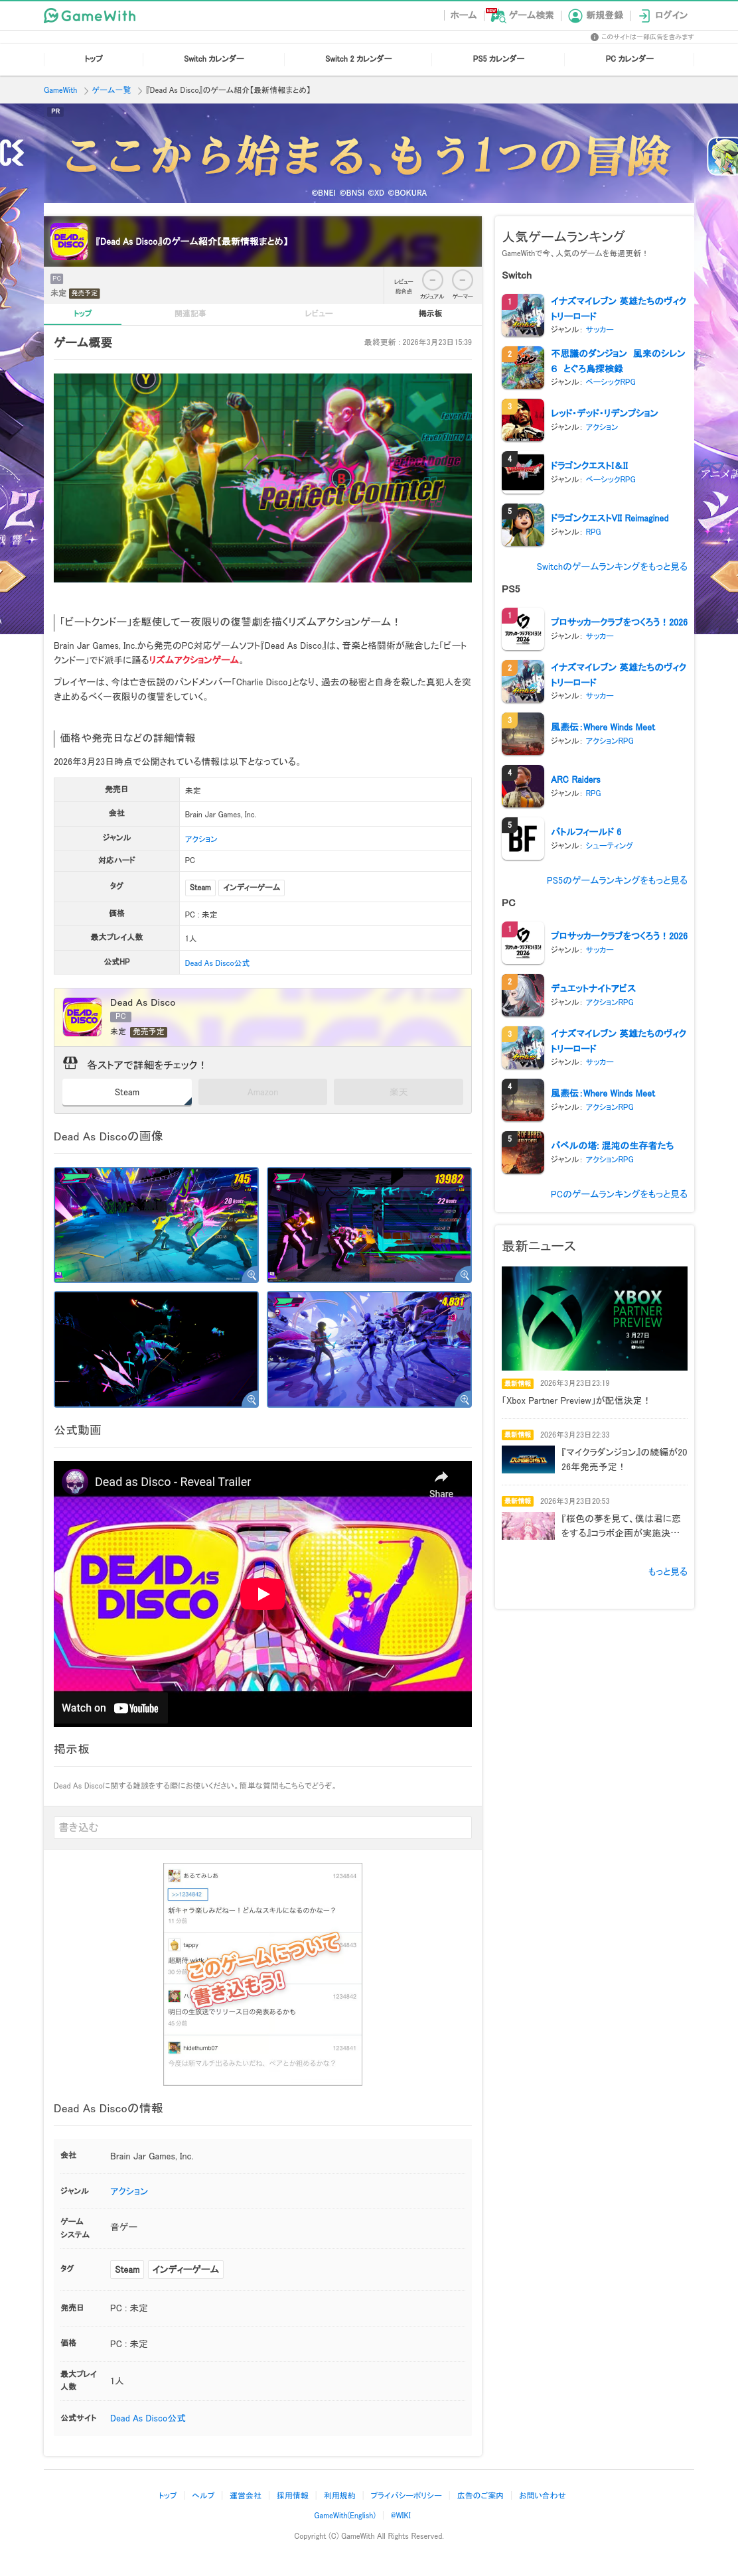
Task: Open the Switch カレンダー menu
Action: coord(214,59)
